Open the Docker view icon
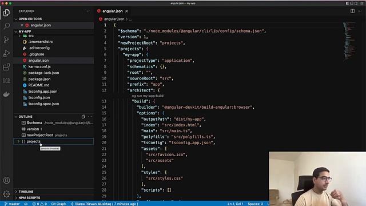The height and width of the screenshot is (206, 366). [6, 94]
